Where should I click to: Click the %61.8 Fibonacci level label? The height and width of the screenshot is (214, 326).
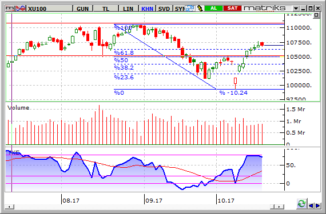pyautogui.click(x=124, y=53)
